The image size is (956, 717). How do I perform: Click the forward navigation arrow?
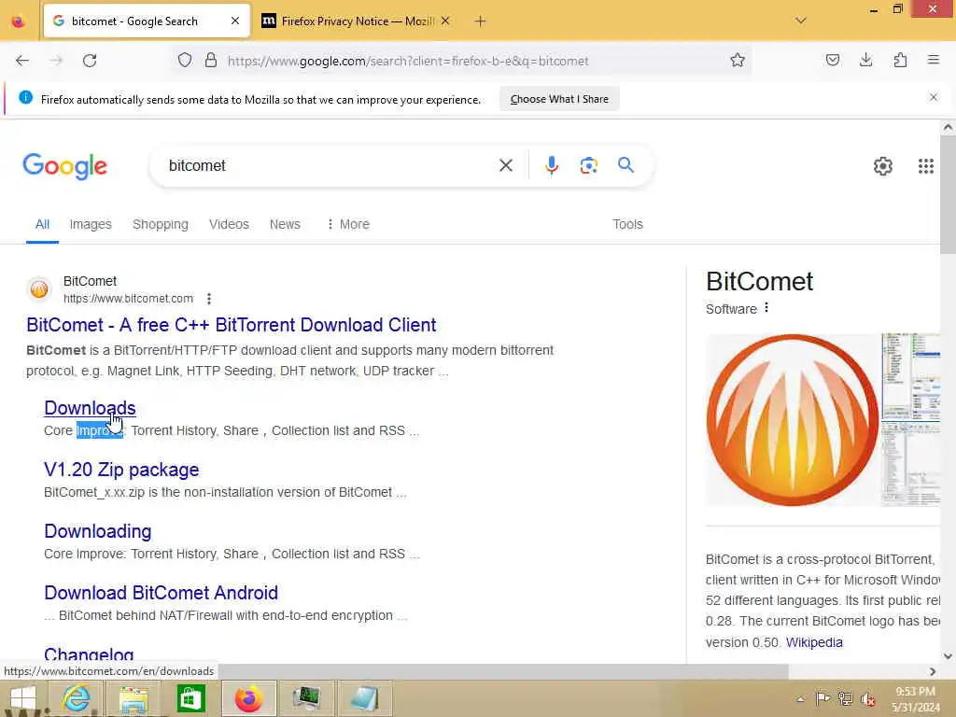(56, 61)
